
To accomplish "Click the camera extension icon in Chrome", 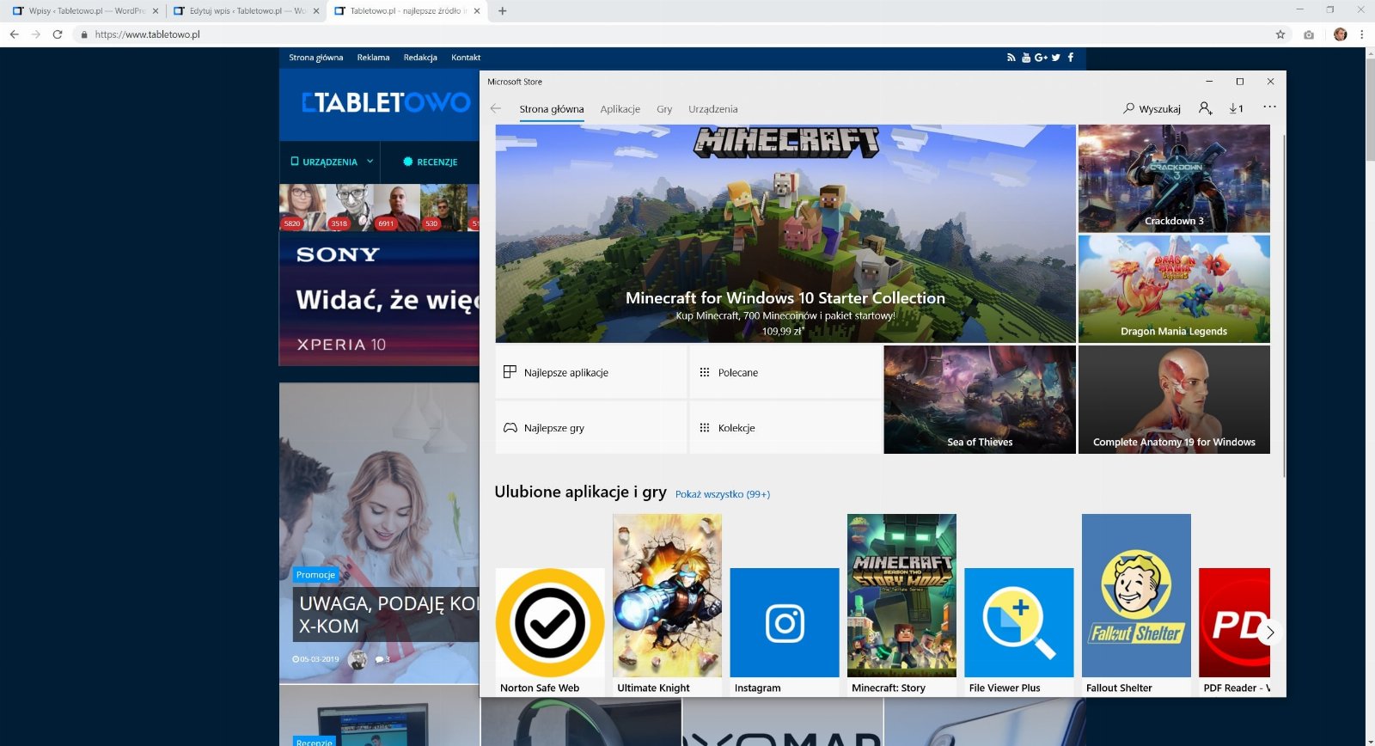I will pyautogui.click(x=1309, y=34).
